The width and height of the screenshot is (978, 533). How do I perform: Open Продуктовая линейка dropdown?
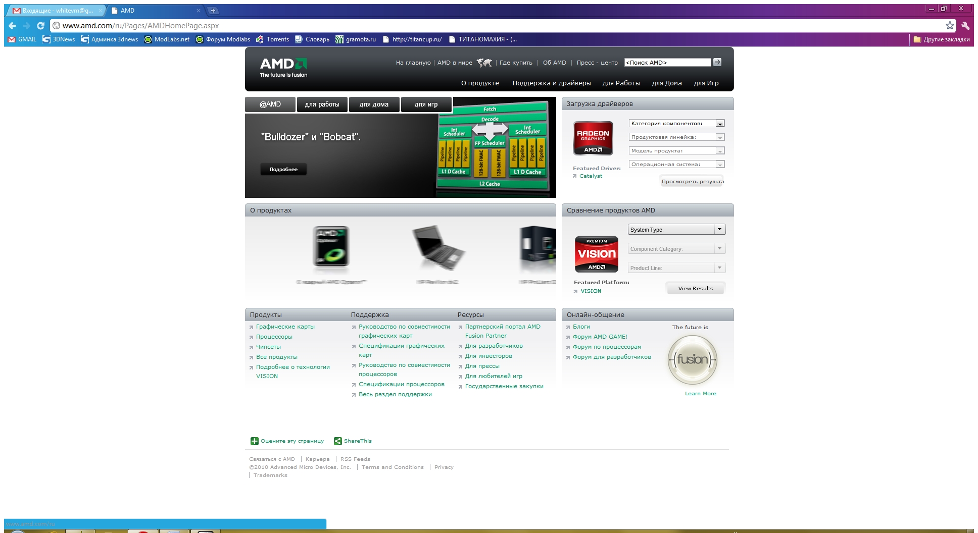coord(677,137)
